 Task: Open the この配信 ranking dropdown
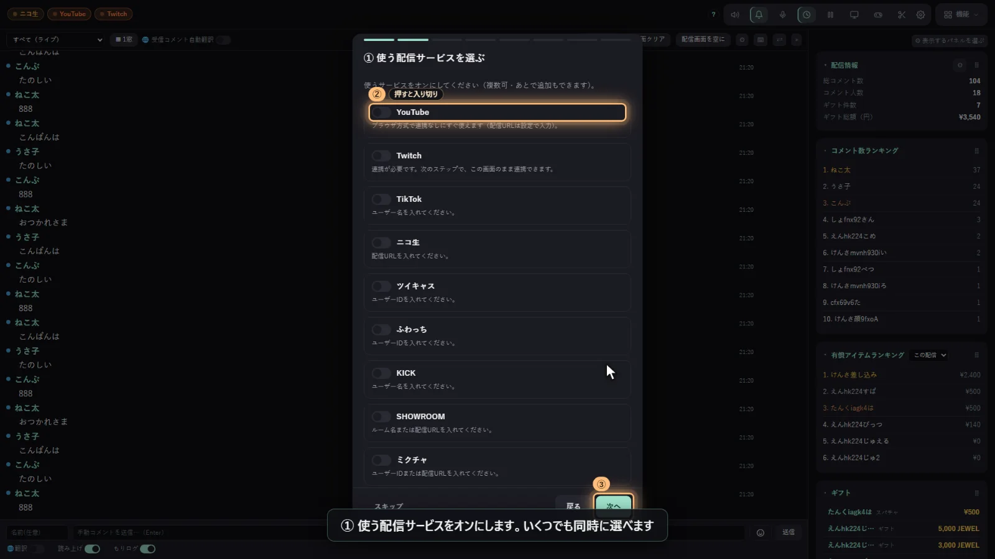point(930,355)
